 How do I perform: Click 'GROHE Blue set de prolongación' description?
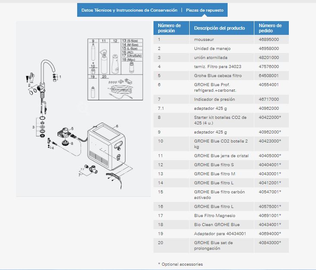point(213,245)
